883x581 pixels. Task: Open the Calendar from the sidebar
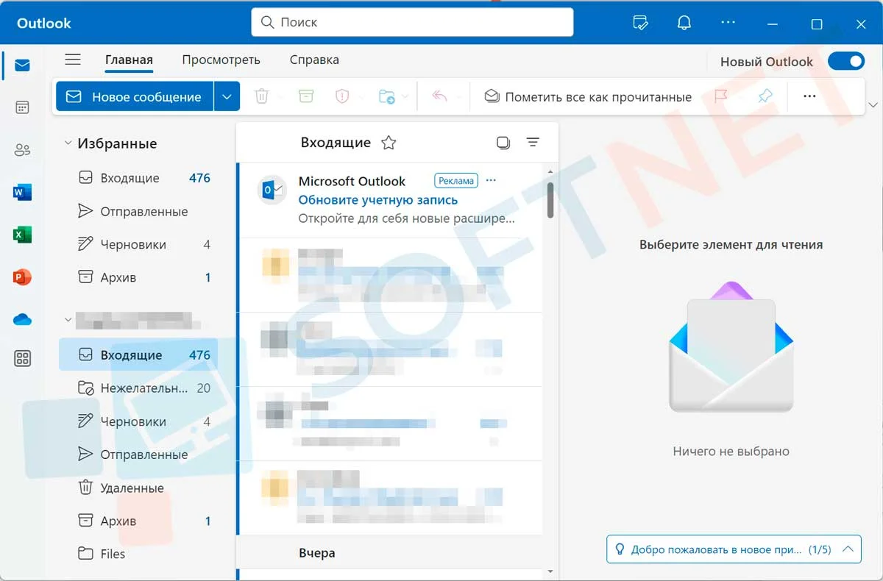pos(22,108)
